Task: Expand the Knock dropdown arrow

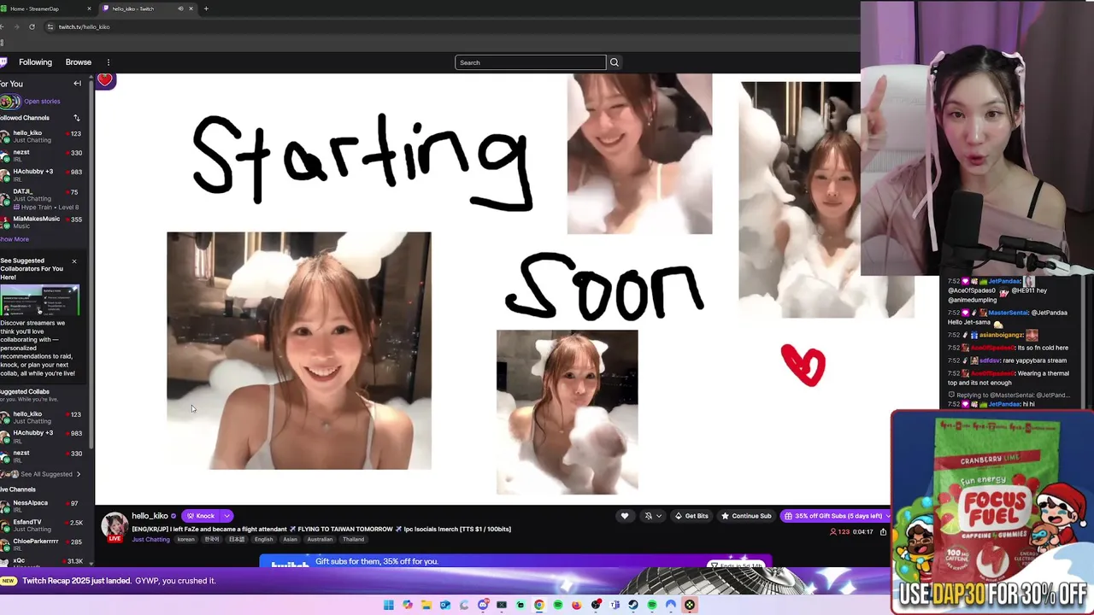Action: [227, 516]
